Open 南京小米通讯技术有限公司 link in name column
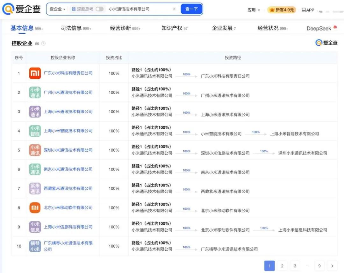The width and height of the screenshot is (344, 273). [68, 169]
